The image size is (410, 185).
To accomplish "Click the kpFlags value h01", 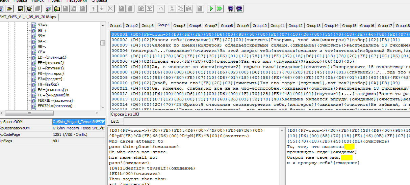I will click(x=79, y=141).
